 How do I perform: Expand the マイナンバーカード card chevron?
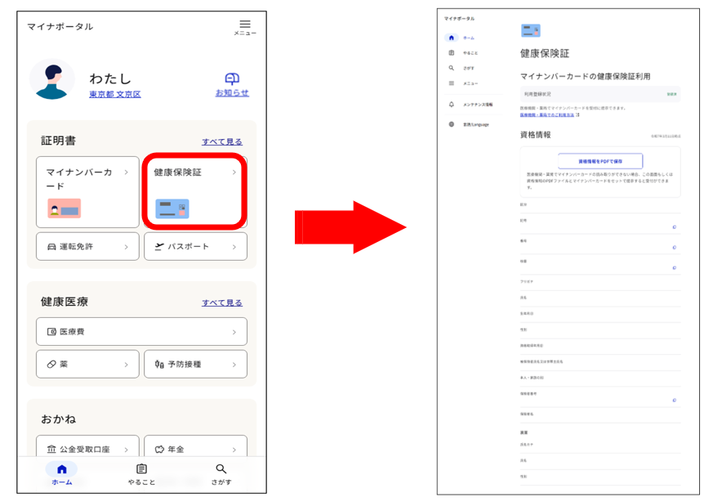(127, 172)
